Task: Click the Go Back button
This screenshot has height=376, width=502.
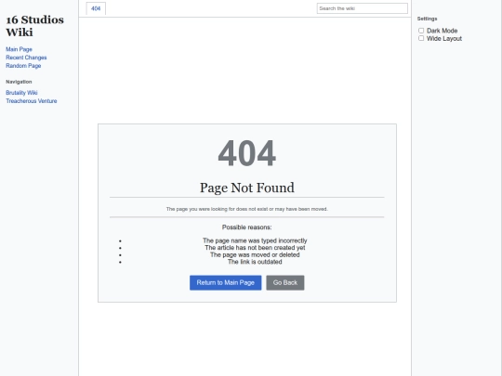Action: 285,282
